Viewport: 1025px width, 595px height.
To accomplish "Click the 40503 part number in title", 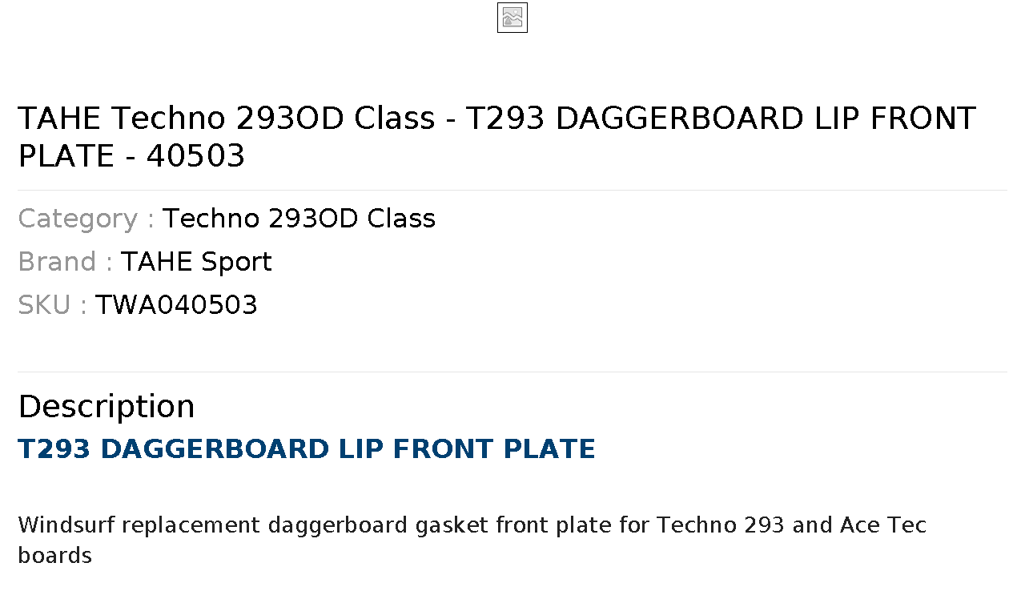I will [195, 156].
